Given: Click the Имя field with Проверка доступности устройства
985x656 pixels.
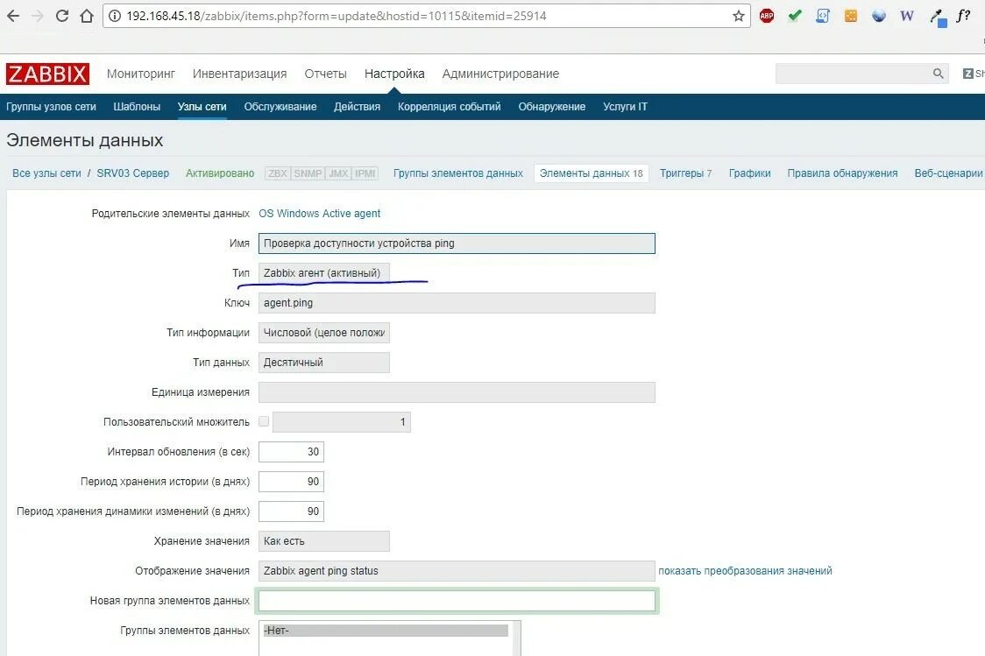Looking at the screenshot, I should pos(457,243).
